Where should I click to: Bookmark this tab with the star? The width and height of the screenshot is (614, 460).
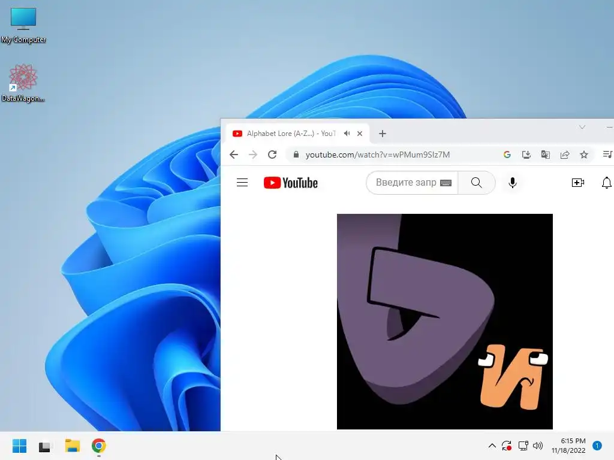tap(584, 155)
